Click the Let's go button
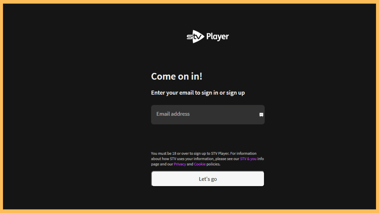This screenshot has width=379, height=213. point(208,179)
